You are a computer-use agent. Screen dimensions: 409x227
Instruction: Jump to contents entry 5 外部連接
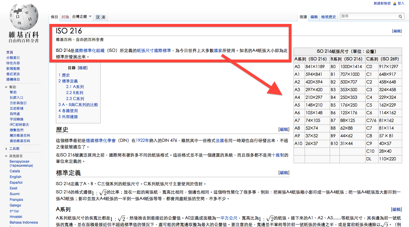click(x=68, y=117)
